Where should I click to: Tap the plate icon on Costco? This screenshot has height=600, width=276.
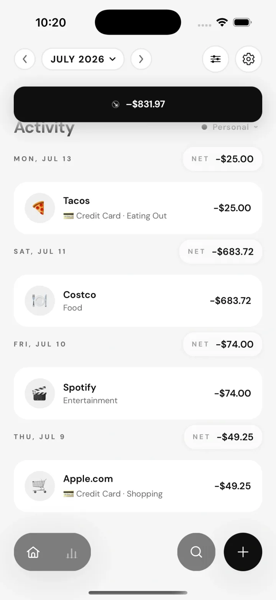tap(40, 301)
